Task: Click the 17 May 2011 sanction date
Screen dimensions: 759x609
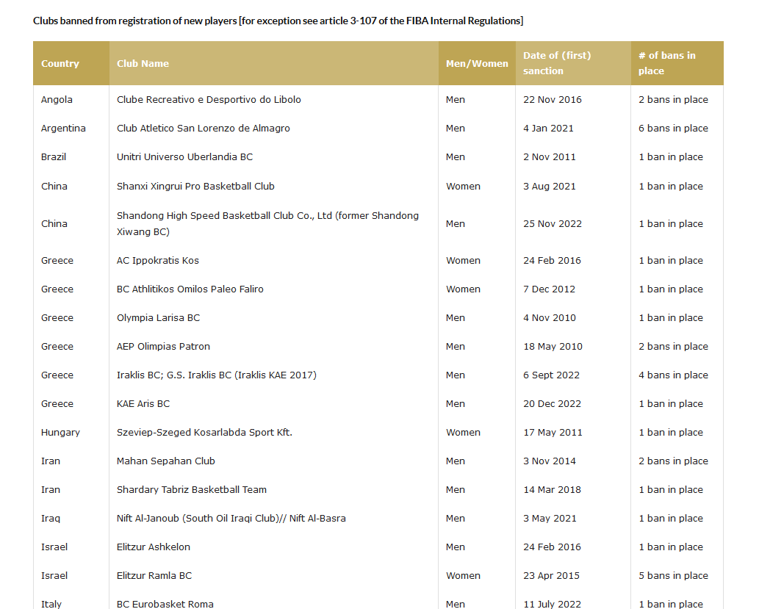Action: [553, 432]
